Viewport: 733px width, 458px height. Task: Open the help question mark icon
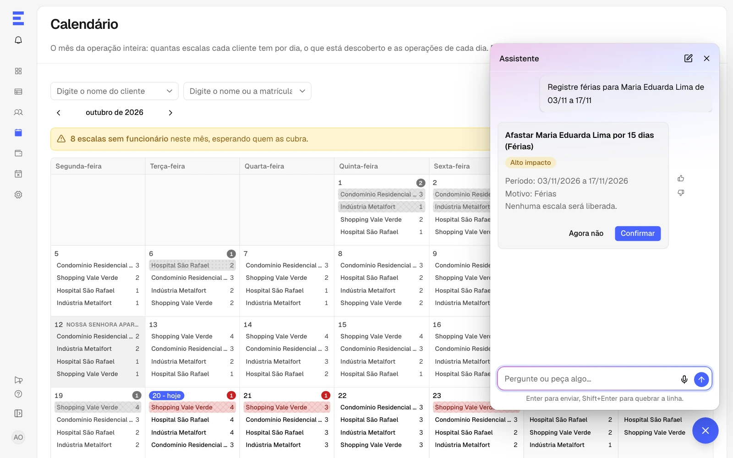click(x=18, y=394)
